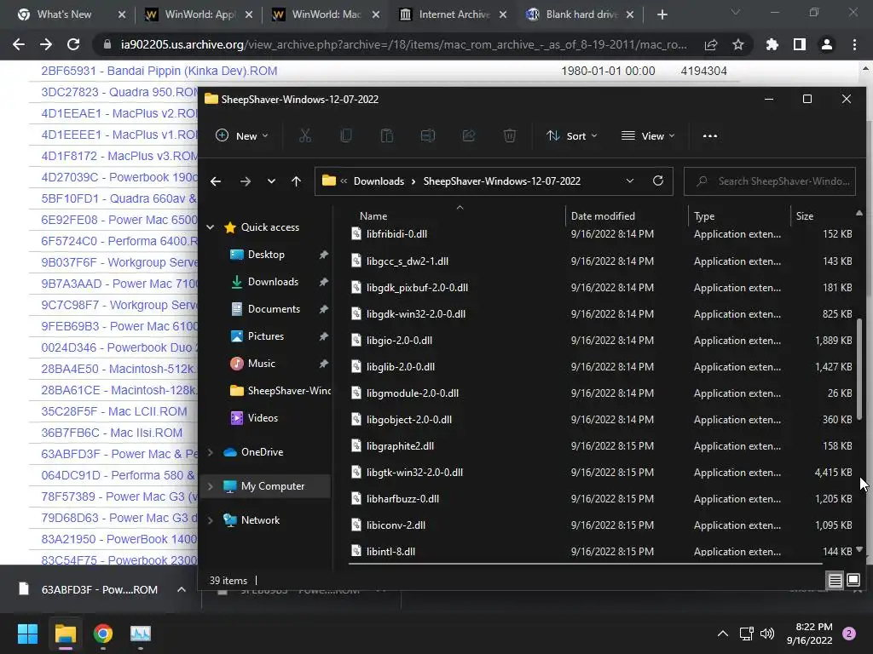873x654 pixels.
Task: Select Documents in Quick access
Action: click(274, 308)
